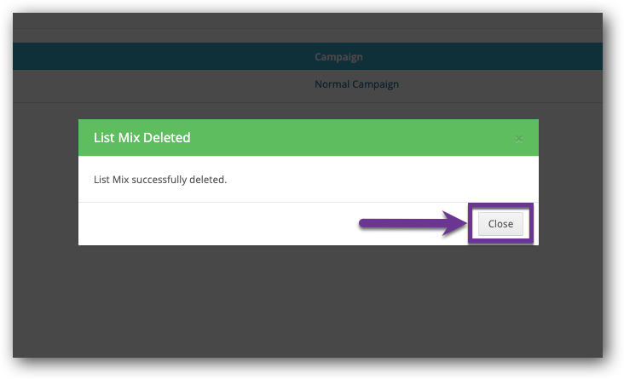The image size is (624, 379).
Task: Click the white dialog body right of message
Action: tap(382, 180)
